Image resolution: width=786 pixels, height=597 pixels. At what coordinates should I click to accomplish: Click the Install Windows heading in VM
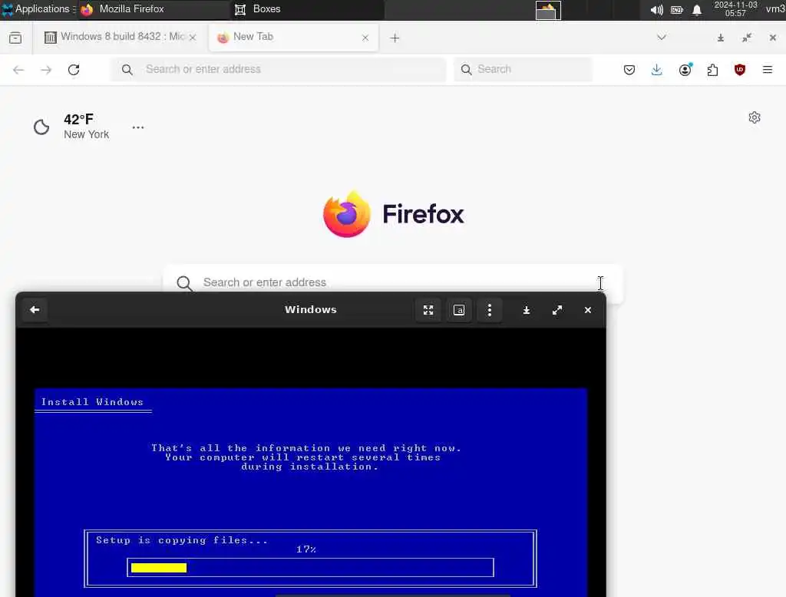click(x=92, y=402)
